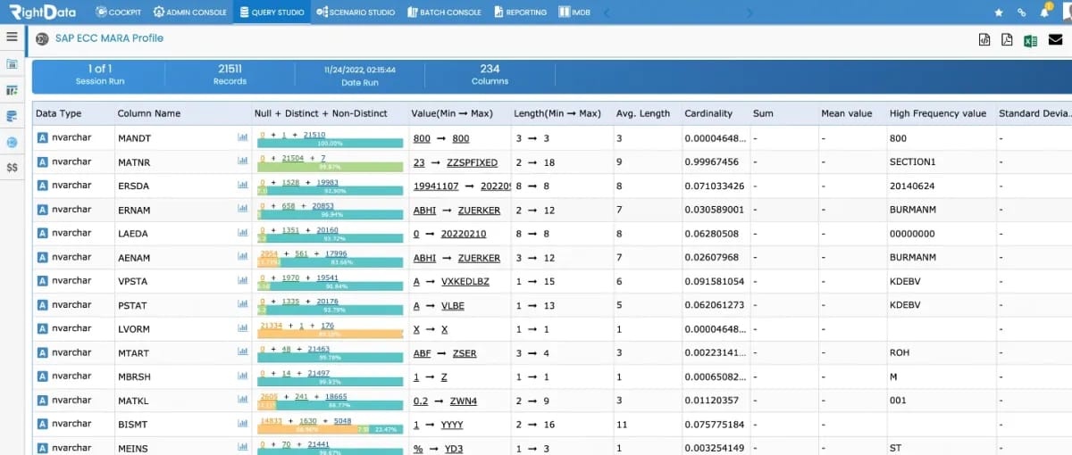
Task: Click min value link 800 for MANDT
Action: click(x=421, y=138)
